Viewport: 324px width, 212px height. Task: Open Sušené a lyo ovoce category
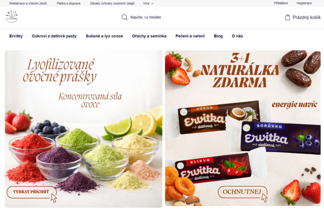coord(104,36)
